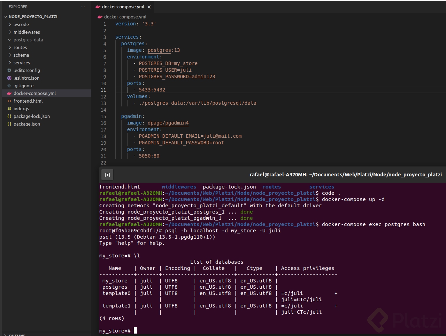The height and width of the screenshot is (336, 446).
Task: Click the terminal window title bar path
Action: click(x=346, y=175)
